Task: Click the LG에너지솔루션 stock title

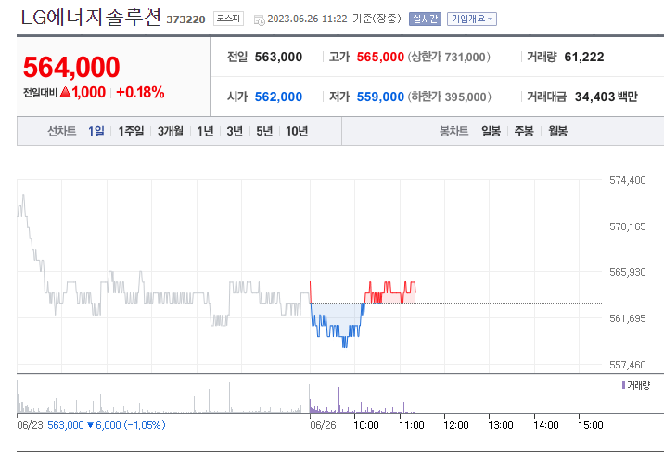Action: tap(91, 18)
